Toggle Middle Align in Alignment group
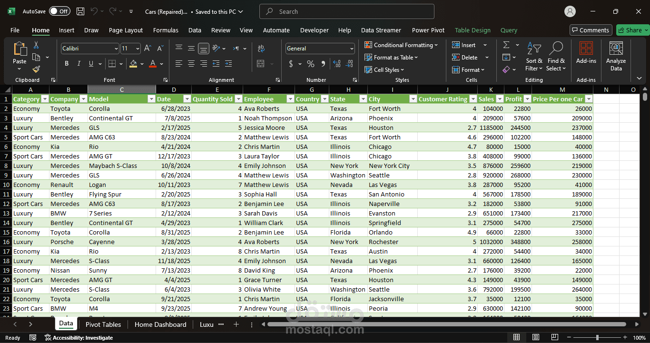The height and width of the screenshot is (343, 650). [191, 48]
